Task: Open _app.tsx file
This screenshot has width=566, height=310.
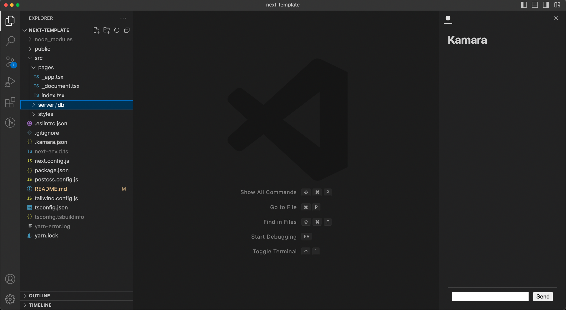Action: click(76, 77)
